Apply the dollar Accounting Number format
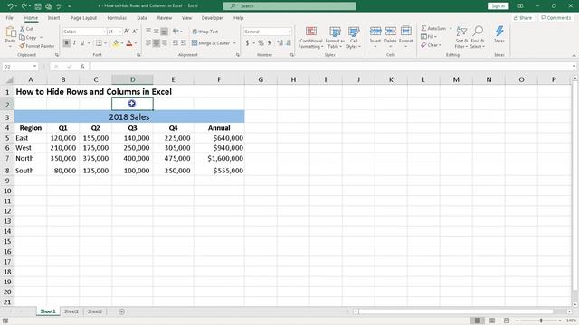 pyautogui.click(x=247, y=43)
